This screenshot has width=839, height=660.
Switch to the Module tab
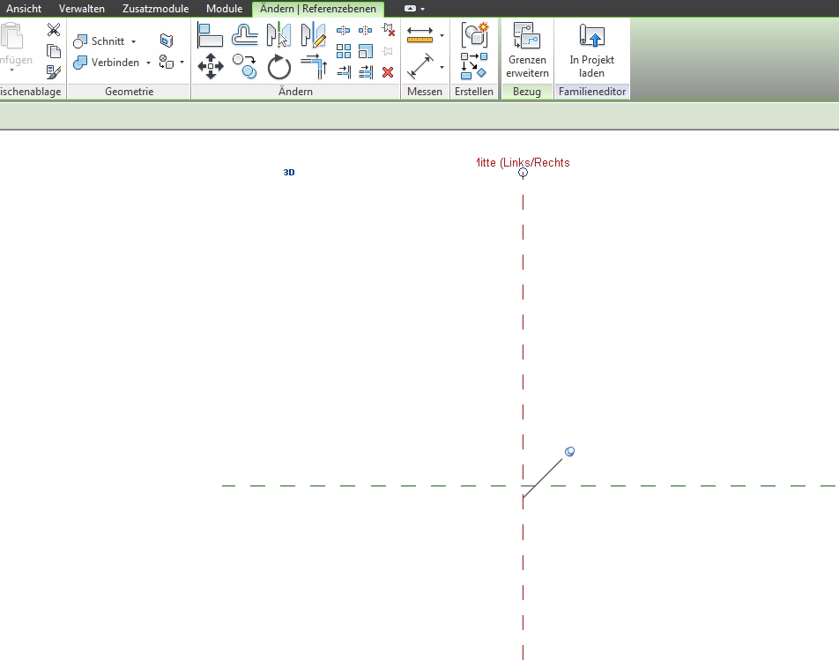tap(224, 9)
